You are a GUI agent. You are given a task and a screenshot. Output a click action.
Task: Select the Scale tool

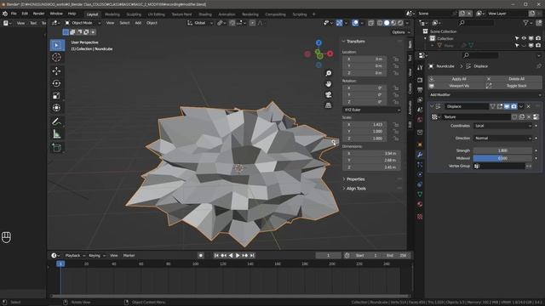click(56, 95)
